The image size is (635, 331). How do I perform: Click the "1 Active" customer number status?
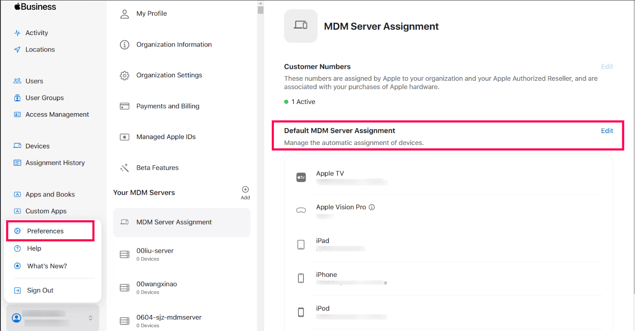300,102
